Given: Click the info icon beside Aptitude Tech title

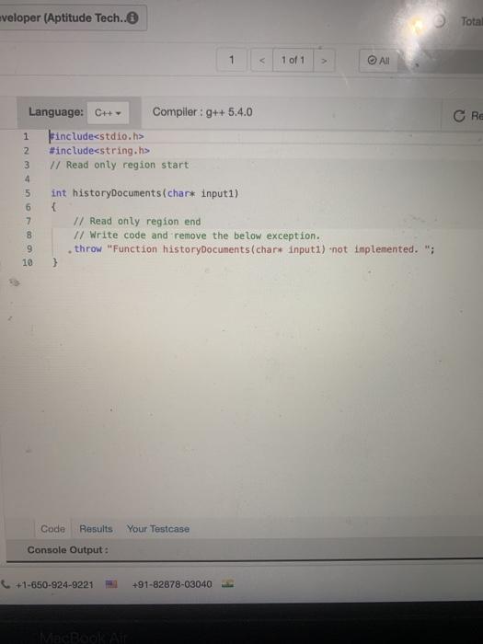Looking at the screenshot, I should [132, 17].
